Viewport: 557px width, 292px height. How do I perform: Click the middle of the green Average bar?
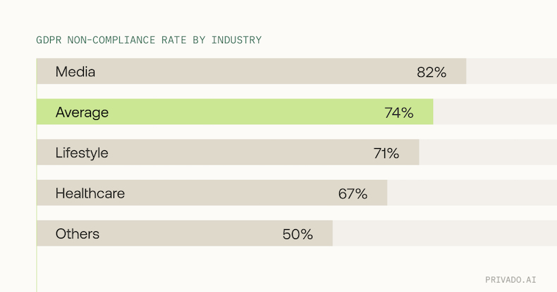(x=235, y=112)
